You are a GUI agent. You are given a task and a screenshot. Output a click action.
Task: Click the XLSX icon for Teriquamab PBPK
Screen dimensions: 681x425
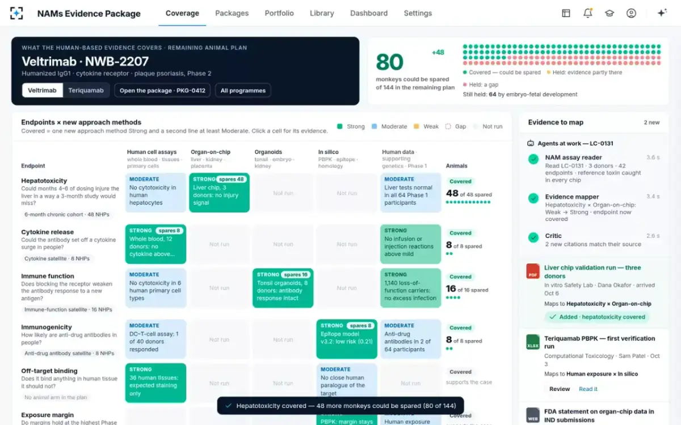[533, 342]
